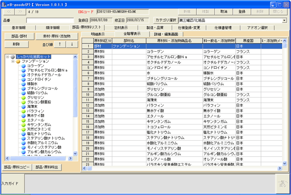Click the 部品・原料コピー button
291x195 pixels.
coord(17,167)
